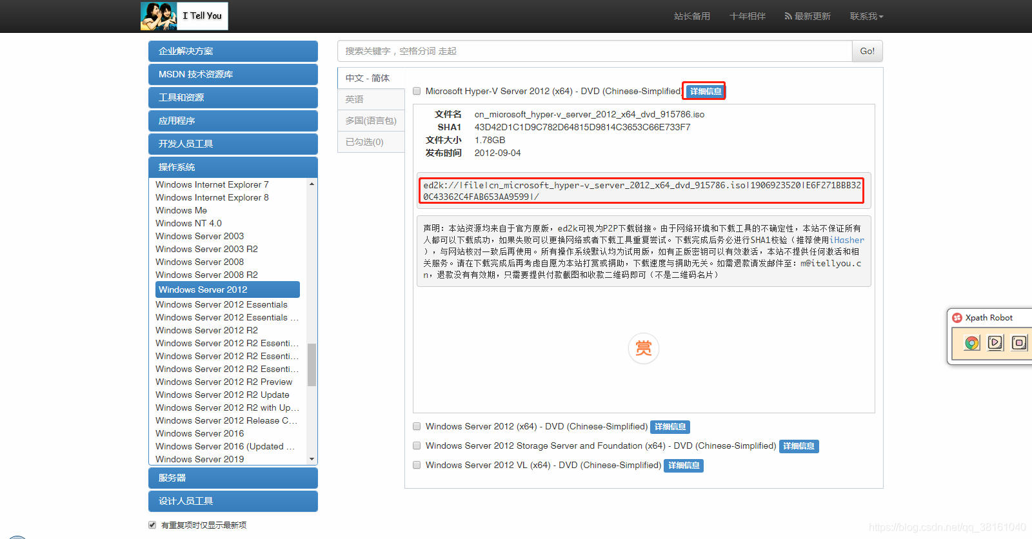Click the Chrome icon in Xpath Robot
This screenshot has width=1032, height=539.
pos(972,342)
